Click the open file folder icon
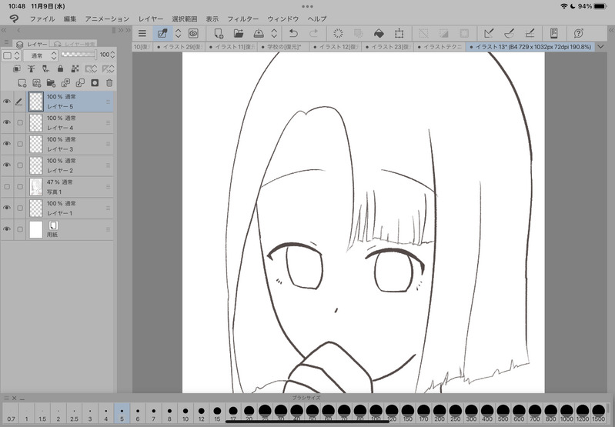The height and width of the screenshot is (427, 615). coord(239,33)
